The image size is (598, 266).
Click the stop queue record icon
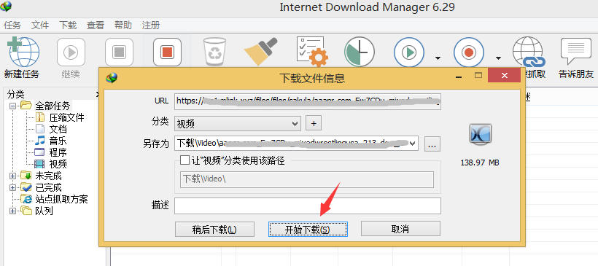pos(469,52)
